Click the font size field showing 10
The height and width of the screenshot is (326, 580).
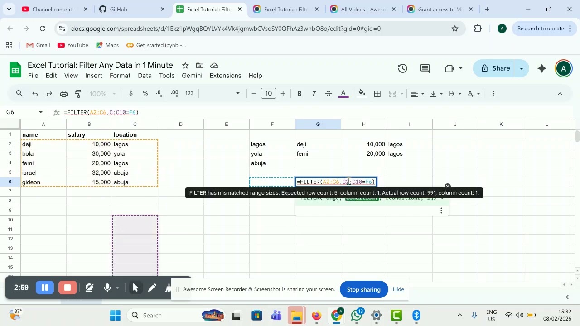point(269,94)
